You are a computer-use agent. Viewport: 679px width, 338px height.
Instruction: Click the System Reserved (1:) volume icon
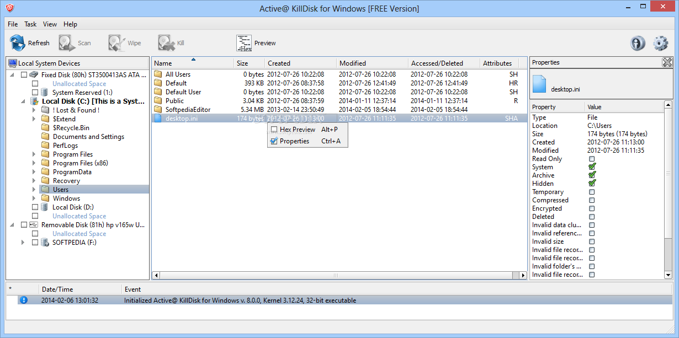click(45, 92)
